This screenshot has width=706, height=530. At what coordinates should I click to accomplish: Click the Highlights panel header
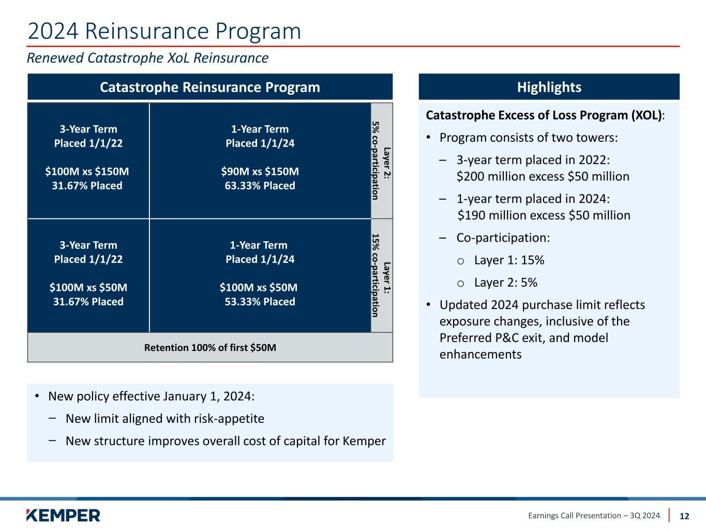549,87
